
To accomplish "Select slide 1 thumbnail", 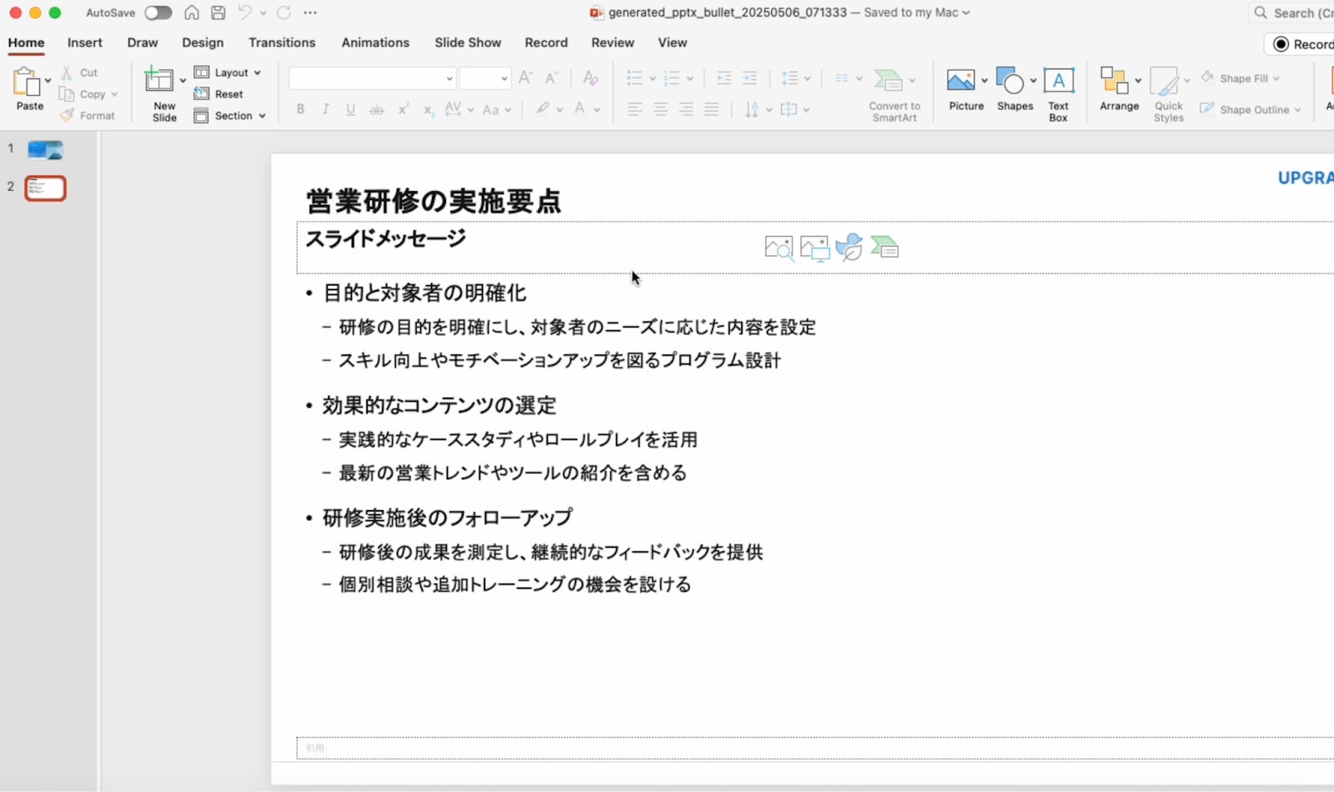I will coord(45,150).
